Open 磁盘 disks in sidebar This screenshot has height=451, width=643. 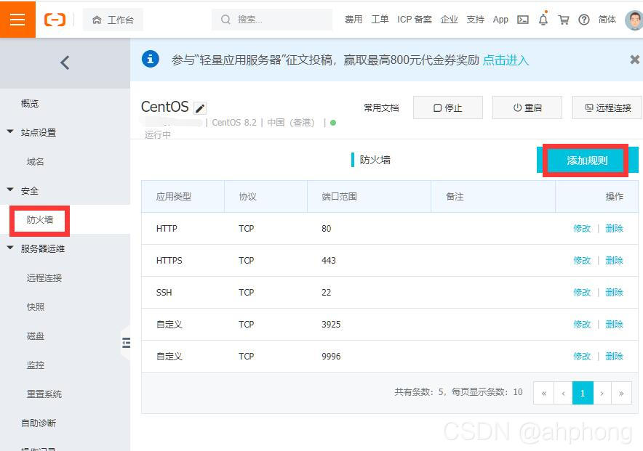pyautogui.click(x=35, y=336)
